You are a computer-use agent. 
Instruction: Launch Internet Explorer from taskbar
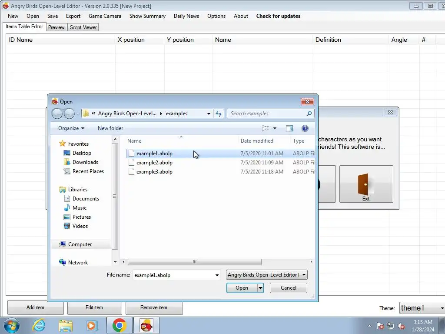coord(39,325)
